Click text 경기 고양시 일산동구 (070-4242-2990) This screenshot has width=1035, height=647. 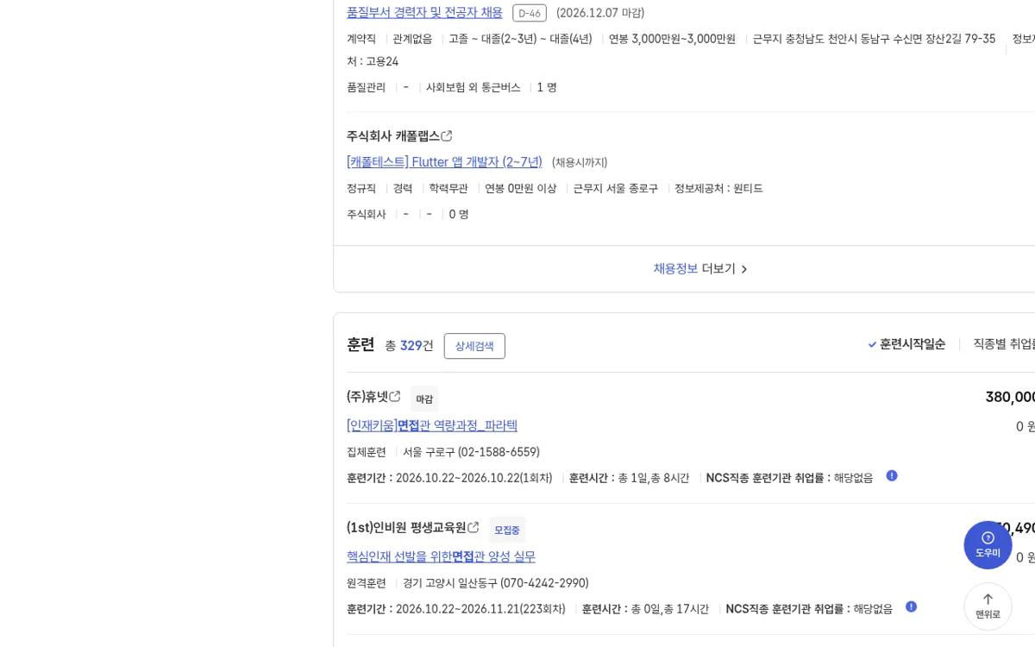(496, 583)
